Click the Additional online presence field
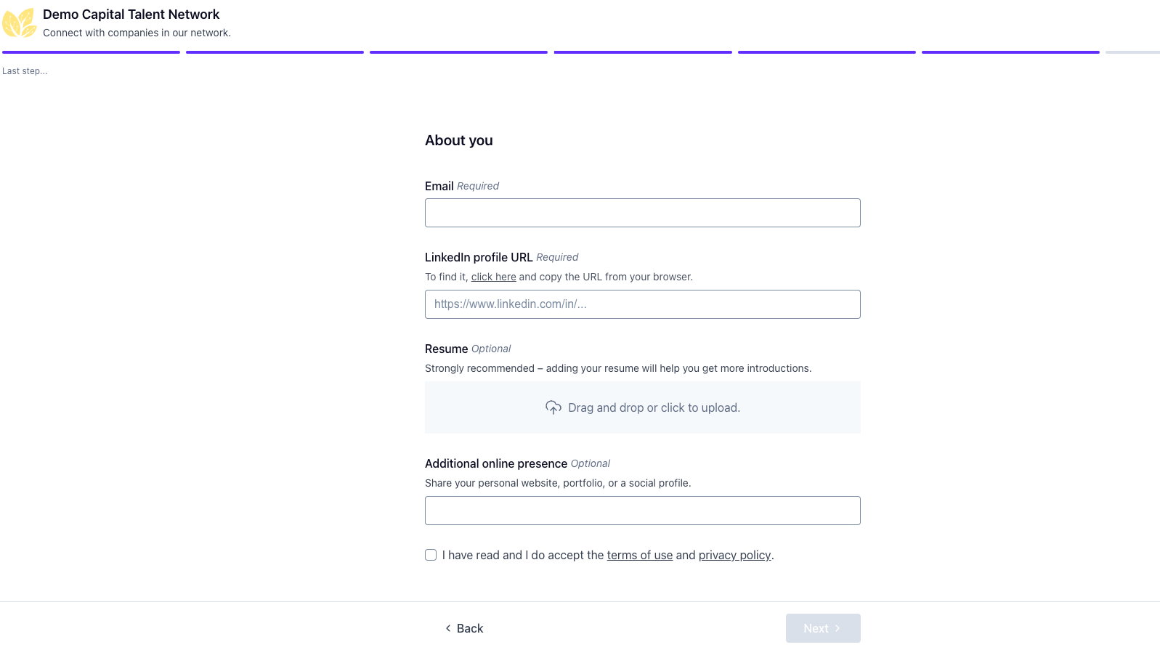 (x=643, y=511)
